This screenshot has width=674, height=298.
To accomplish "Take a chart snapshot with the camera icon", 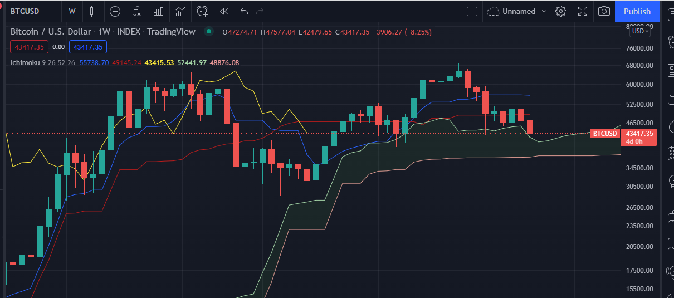I will click(x=604, y=11).
